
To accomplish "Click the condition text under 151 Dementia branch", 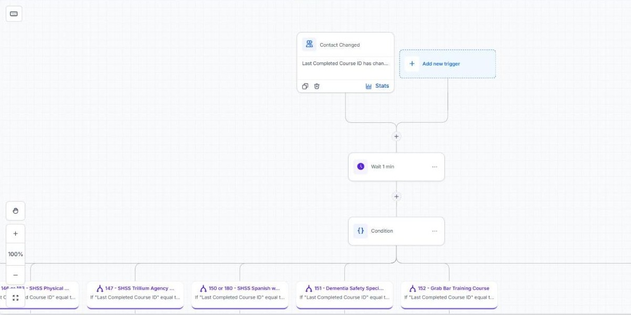I will [x=344, y=297].
